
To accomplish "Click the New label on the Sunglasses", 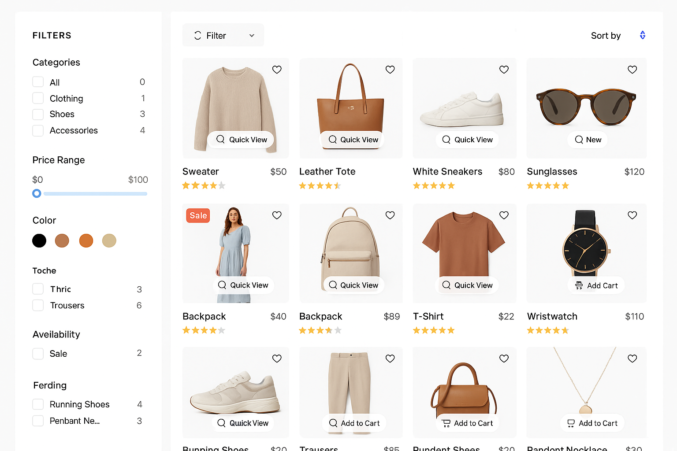I will [x=587, y=140].
